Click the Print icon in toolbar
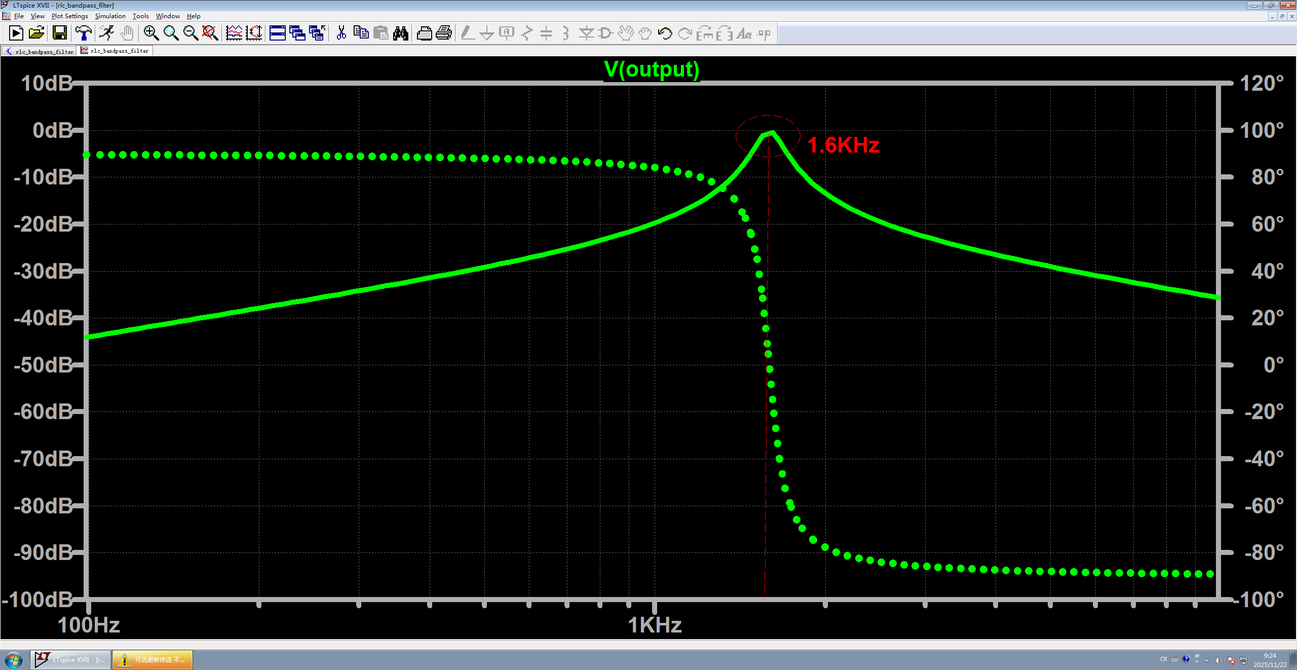The width and height of the screenshot is (1297, 670). point(444,33)
